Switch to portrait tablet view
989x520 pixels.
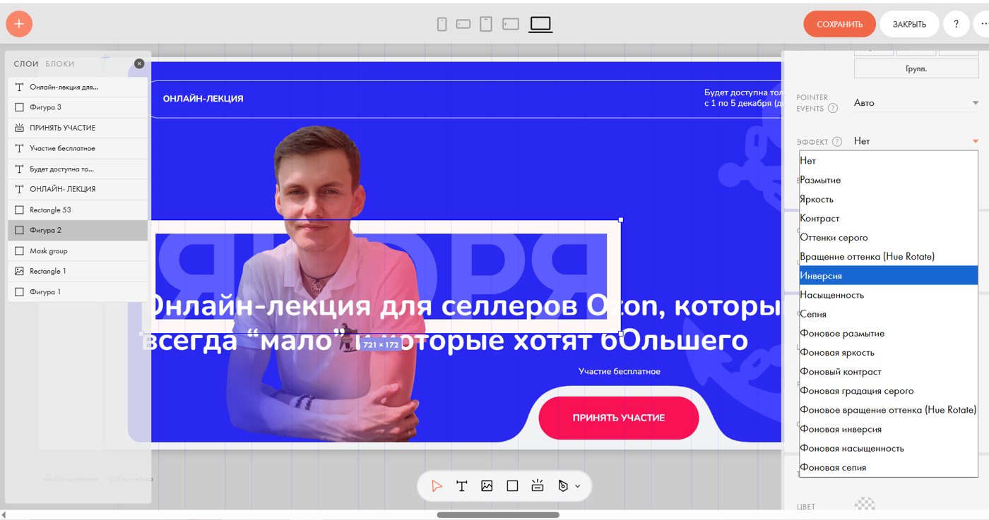[x=486, y=24]
